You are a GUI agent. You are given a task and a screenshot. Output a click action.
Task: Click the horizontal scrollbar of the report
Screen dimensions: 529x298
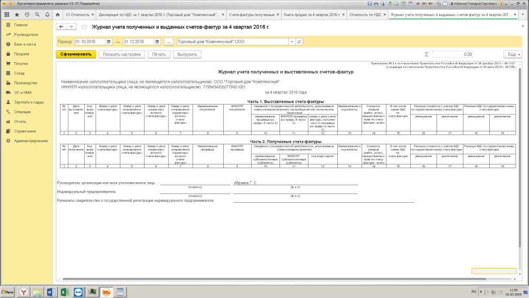[x=274, y=279]
